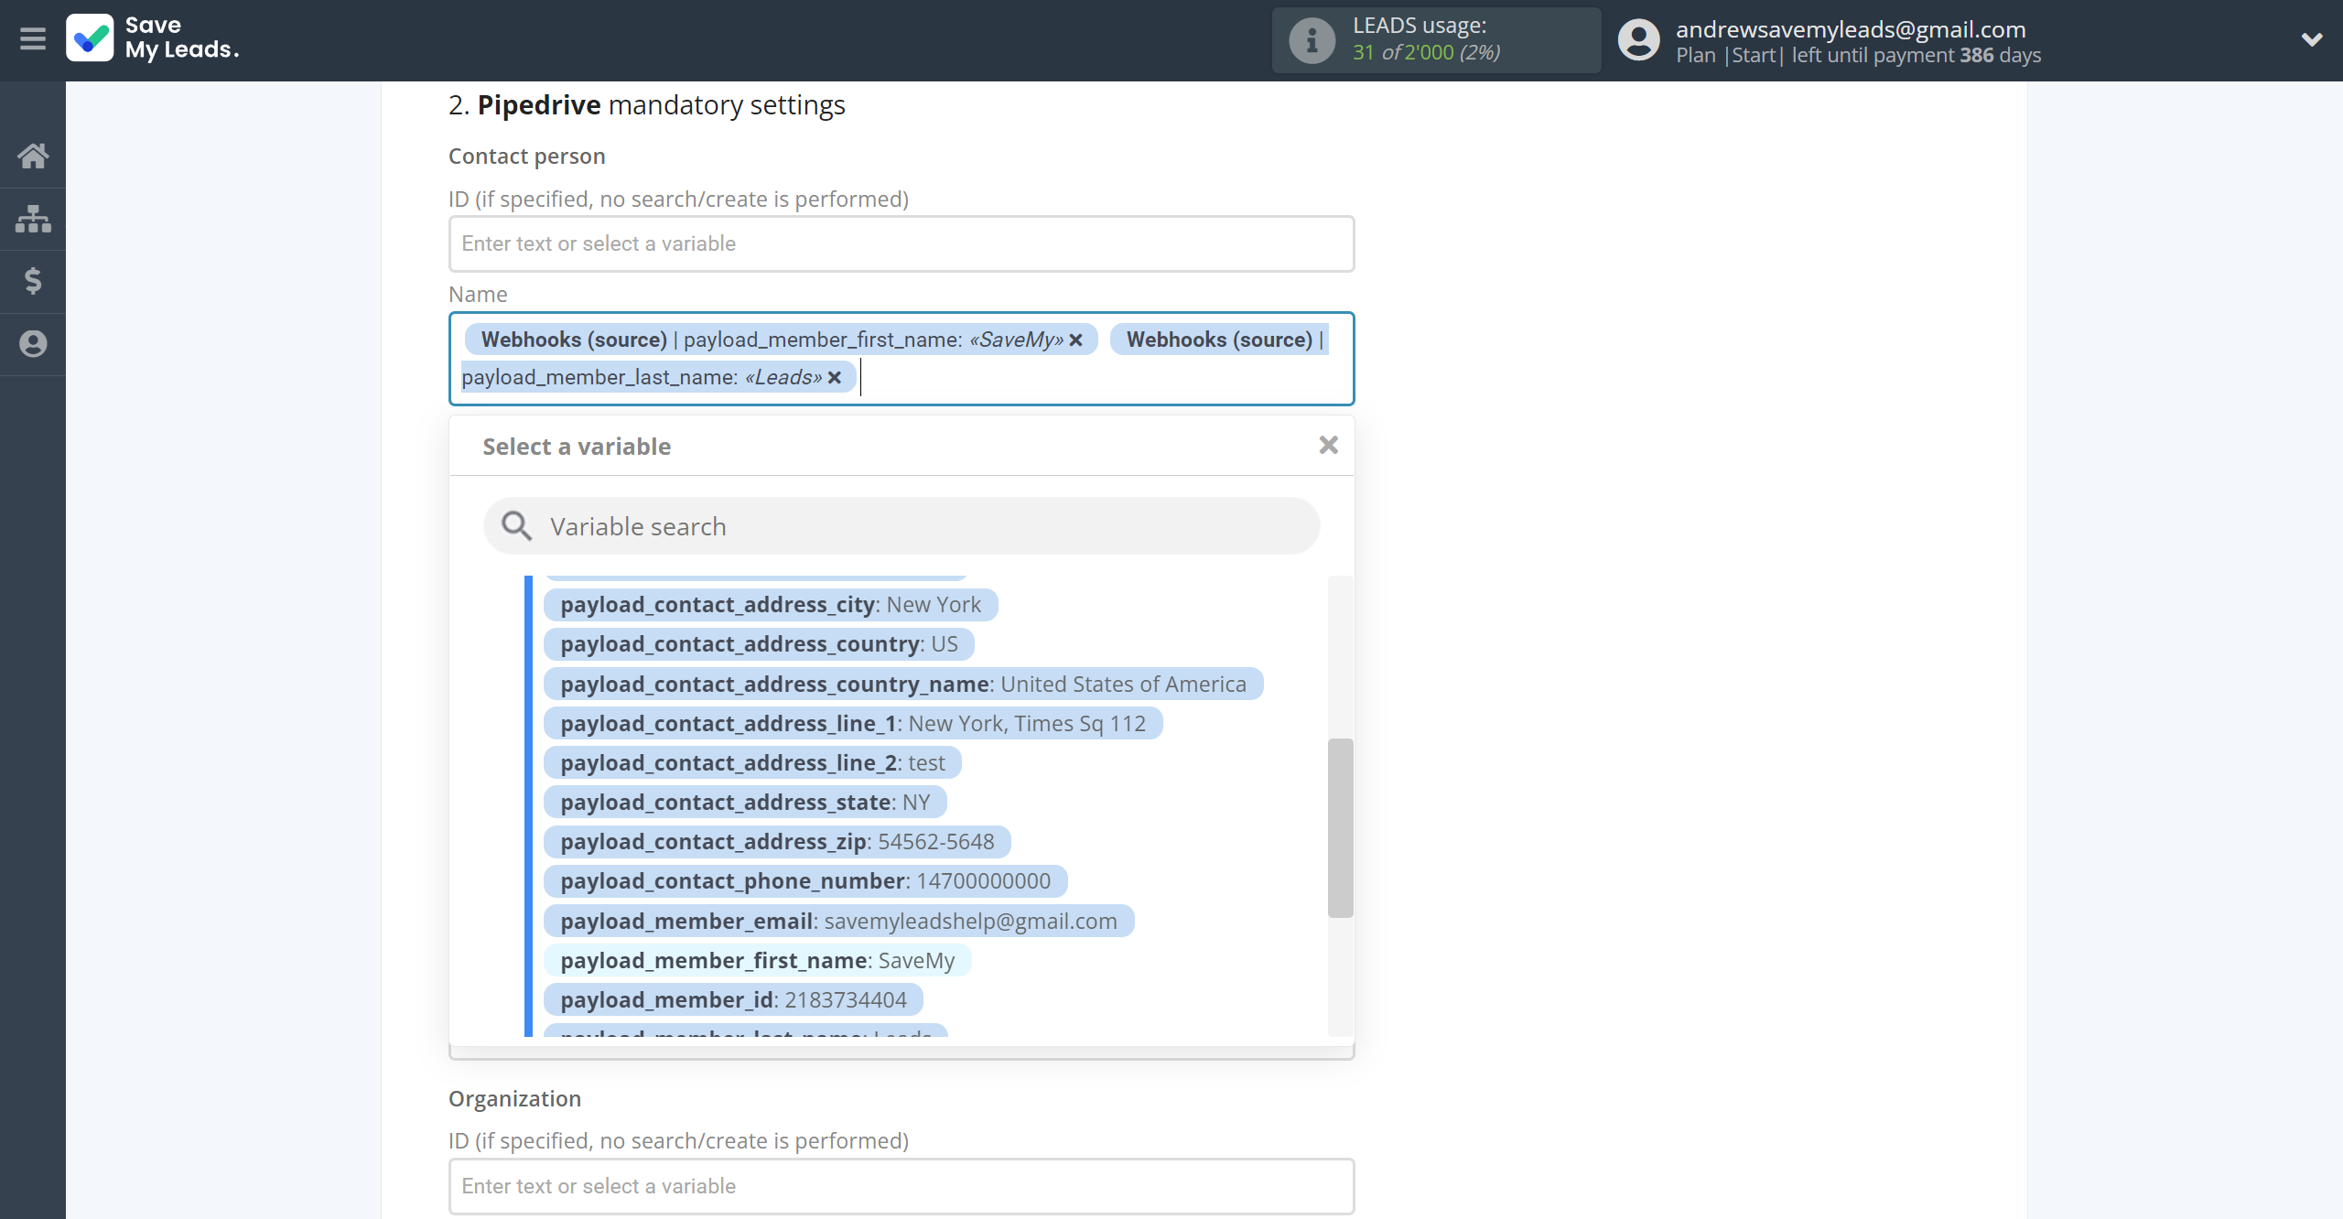Click the Contact person ID input field
This screenshot has height=1219, width=2343.
(x=901, y=244)
